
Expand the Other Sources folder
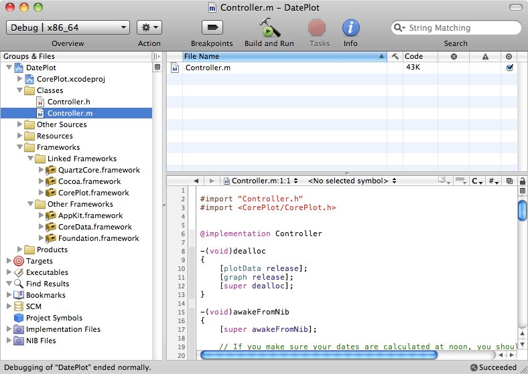[20, 124]
